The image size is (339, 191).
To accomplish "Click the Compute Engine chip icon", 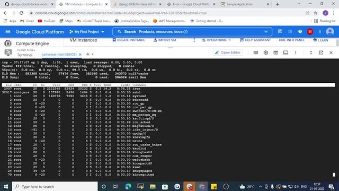I will pos(8,44).
